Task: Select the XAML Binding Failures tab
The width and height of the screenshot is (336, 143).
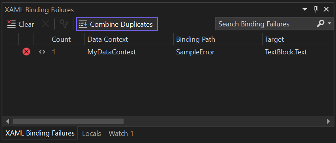Action: [40, 133]
